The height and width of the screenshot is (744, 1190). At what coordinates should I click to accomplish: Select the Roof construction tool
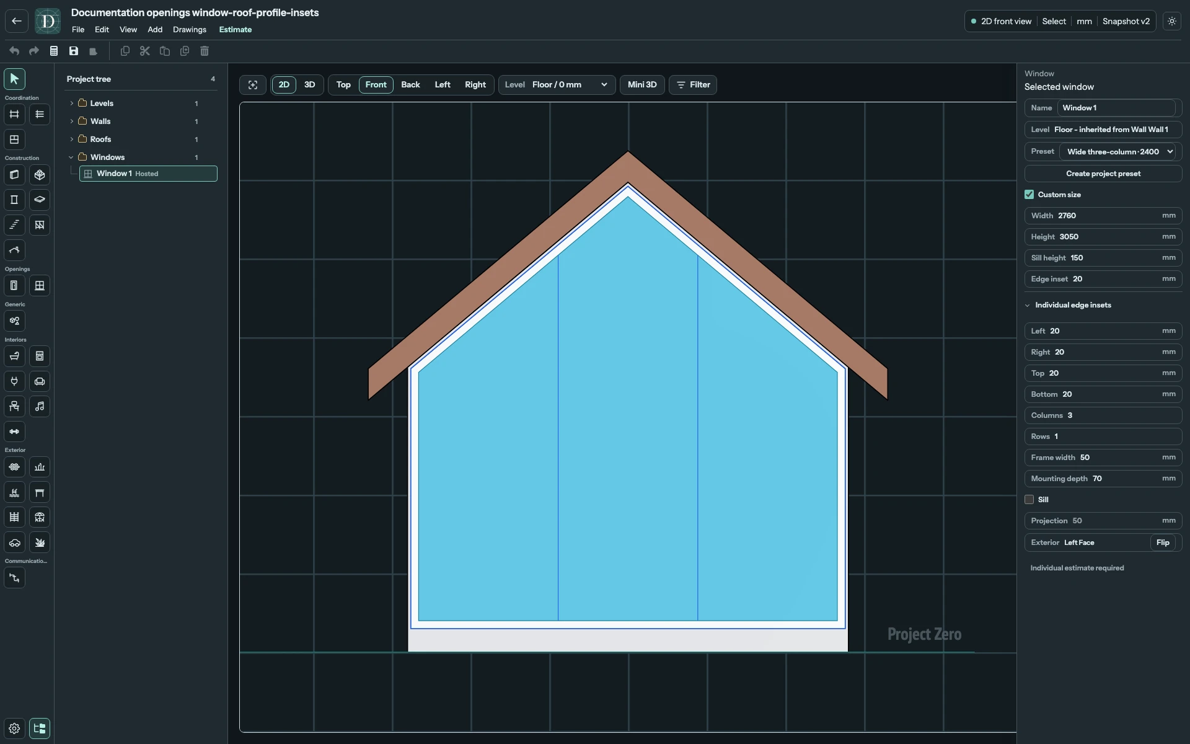click(x=14, y=250)
